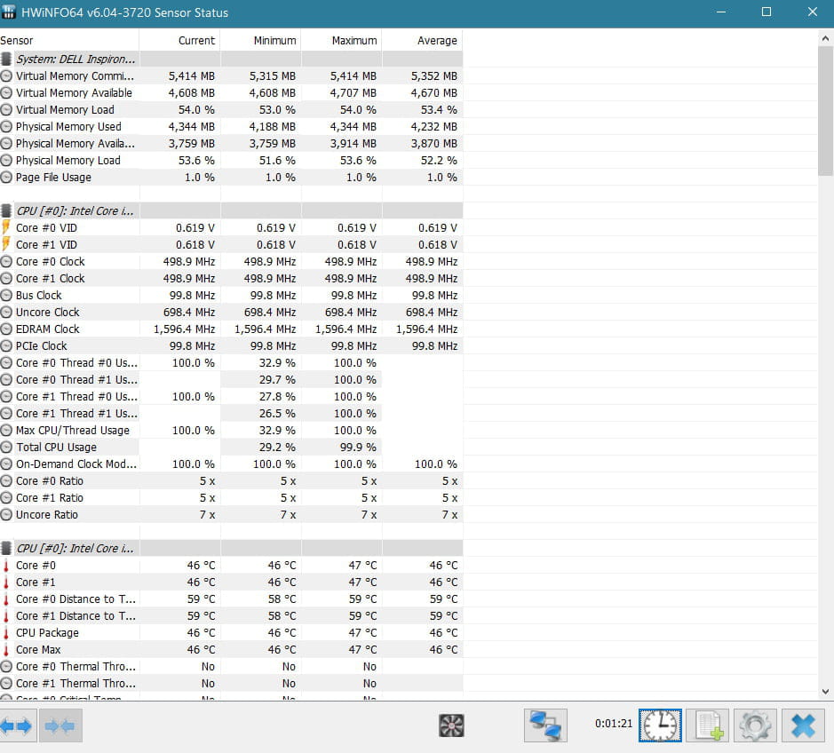
Task: Select the Core #1 Thermal Throttling row
Action: (232, 684)
